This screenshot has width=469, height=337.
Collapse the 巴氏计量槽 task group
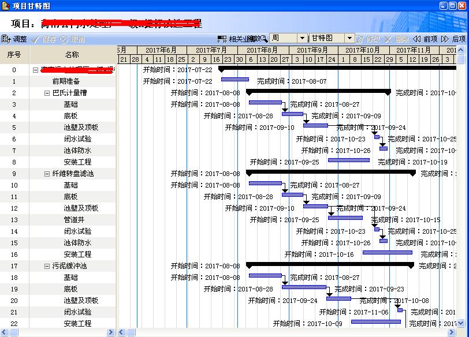click(x=47, y=93)
